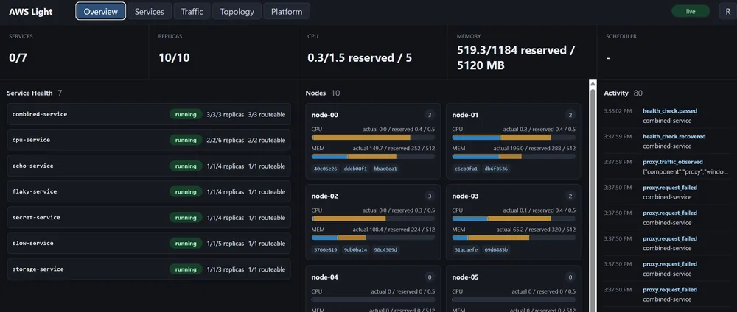The width and height of the screenshot is (737, 312).
Task: Click the AWS Light title
Action: 30,12
